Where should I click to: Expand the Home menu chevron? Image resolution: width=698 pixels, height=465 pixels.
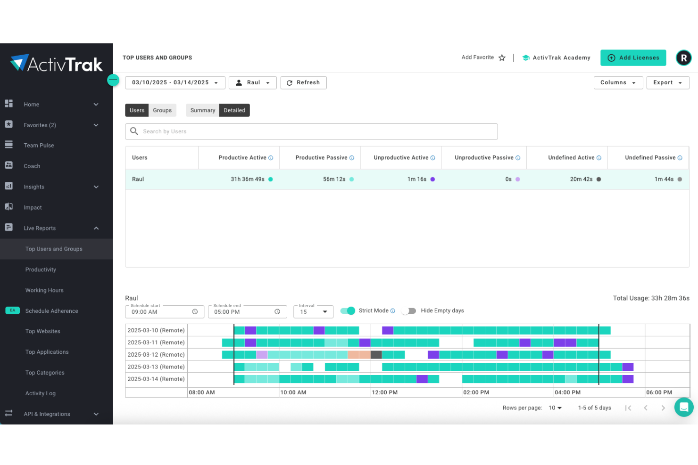coord(96,104)
